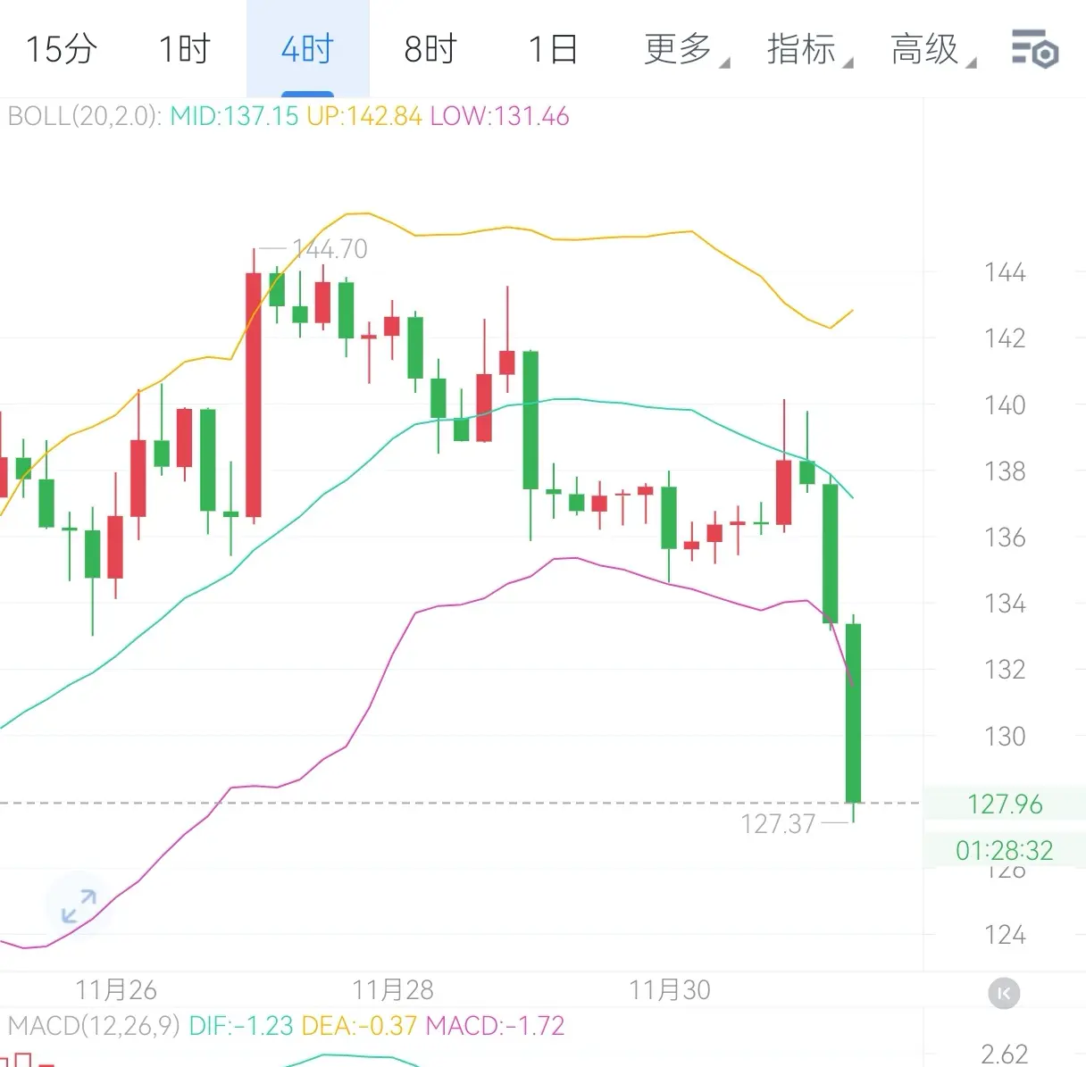Switch to the 15分 timeframe
The height and width of the screenshot is (1067, 1086).
61,49
